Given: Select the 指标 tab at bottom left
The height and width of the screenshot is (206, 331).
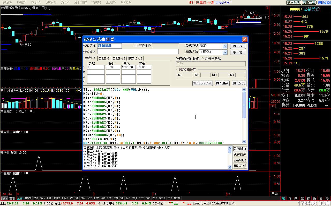Looking at the screenshot, I should click(4, 198).
